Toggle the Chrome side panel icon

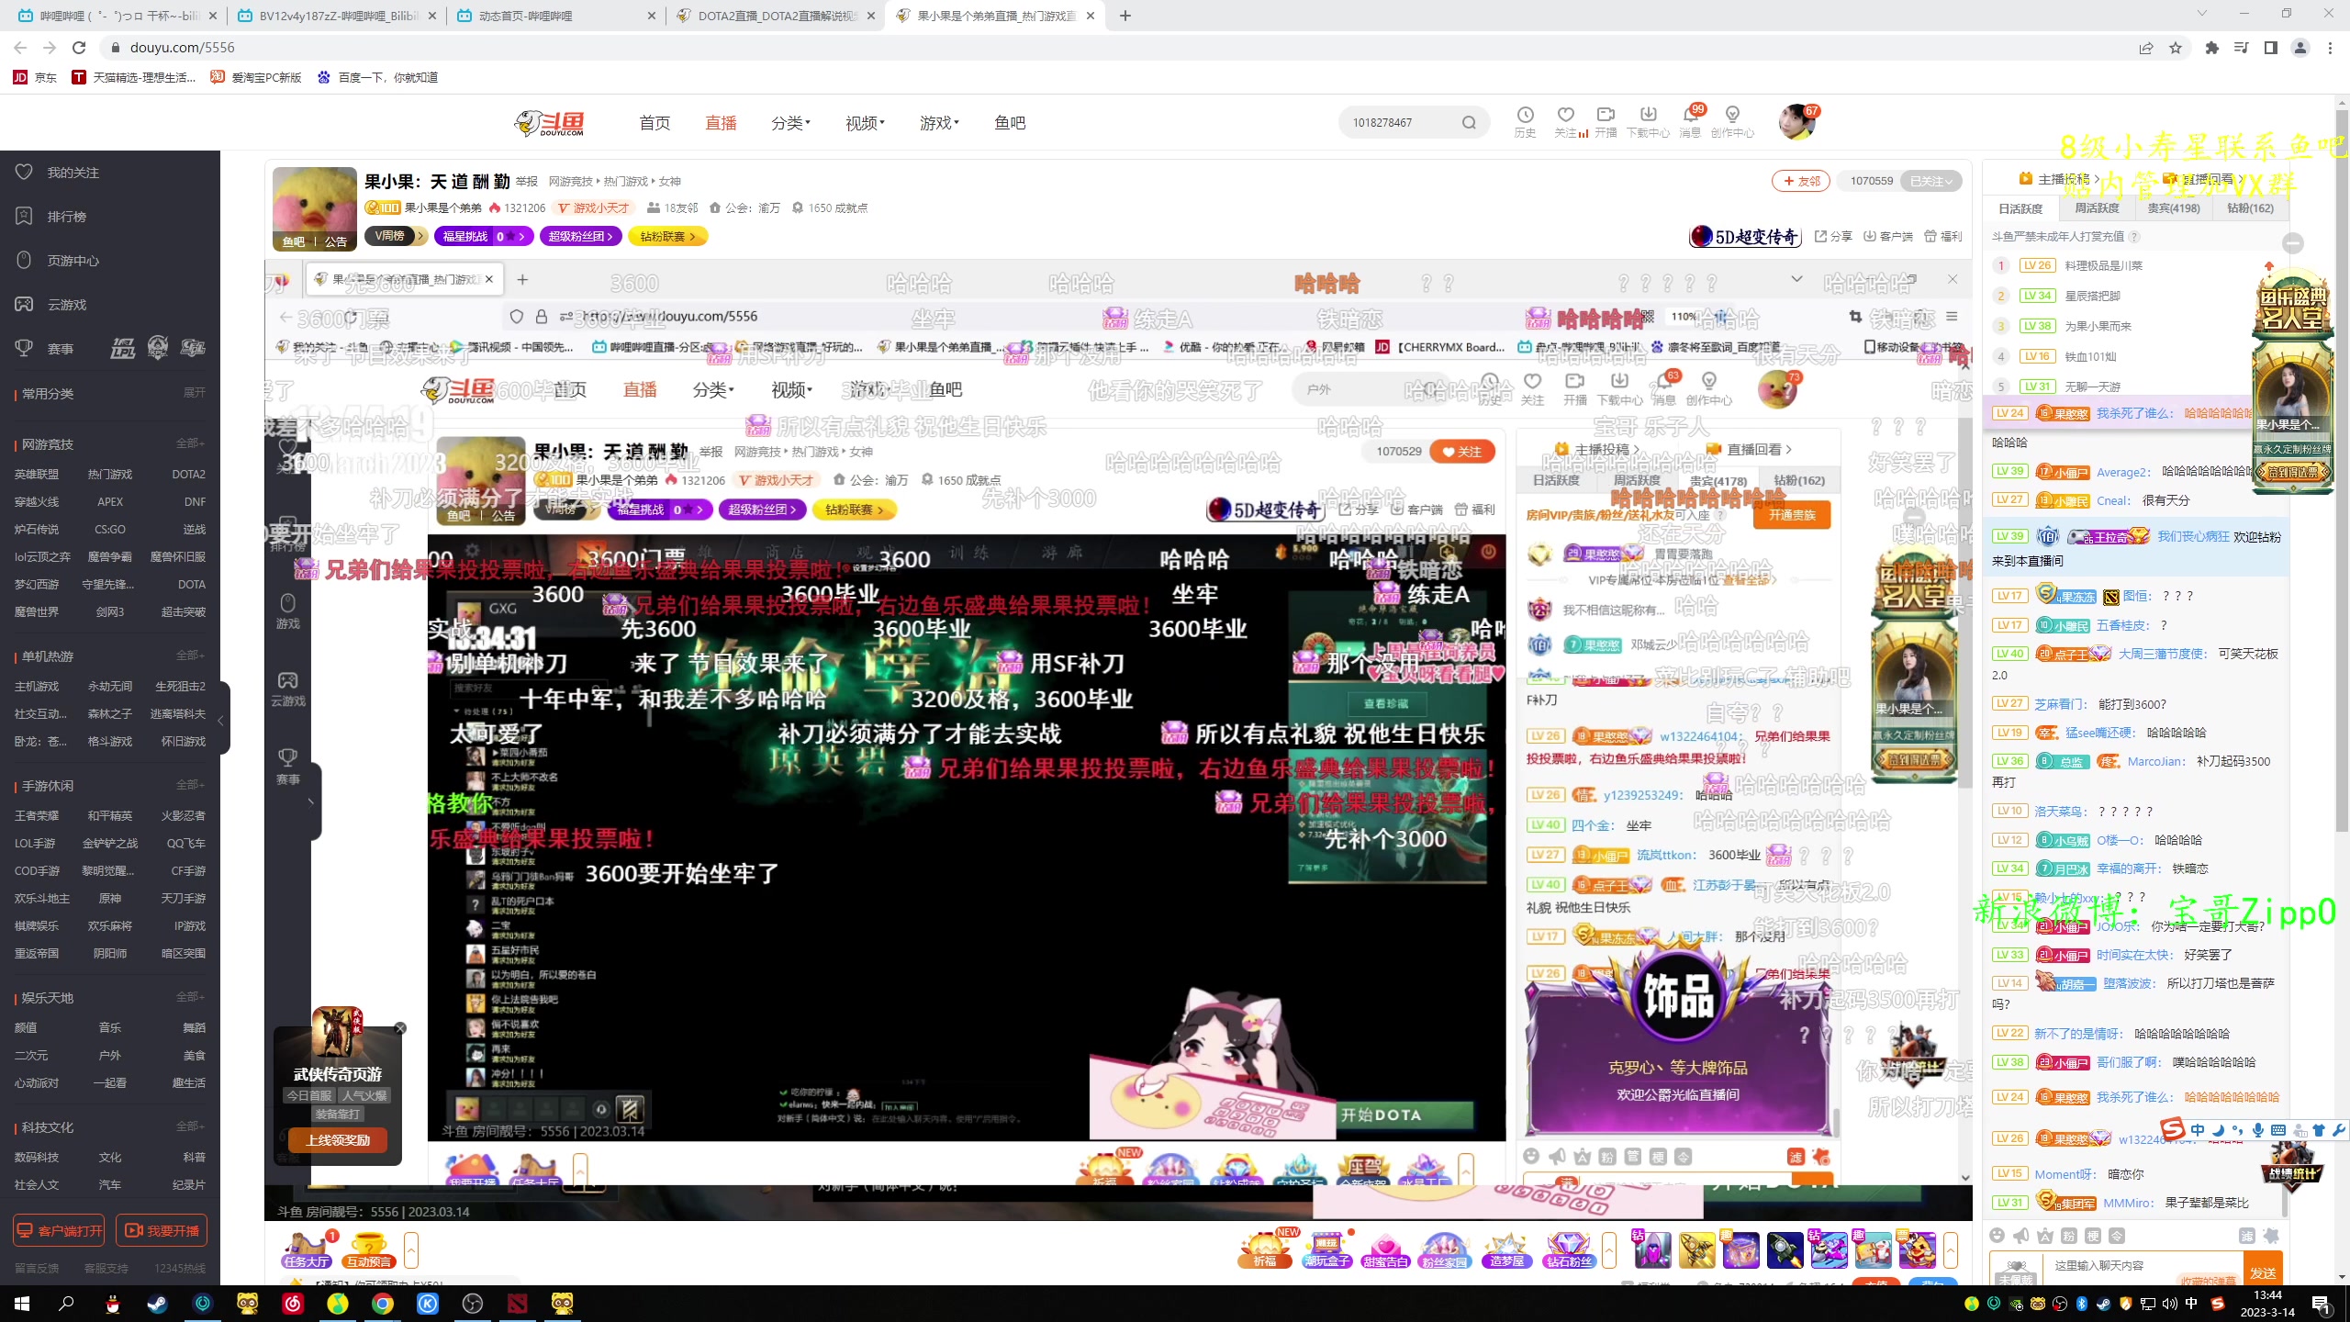click(2270, 48)
